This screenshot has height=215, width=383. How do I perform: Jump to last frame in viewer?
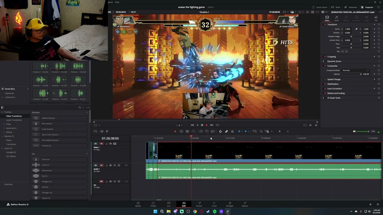tap(212, 125)
